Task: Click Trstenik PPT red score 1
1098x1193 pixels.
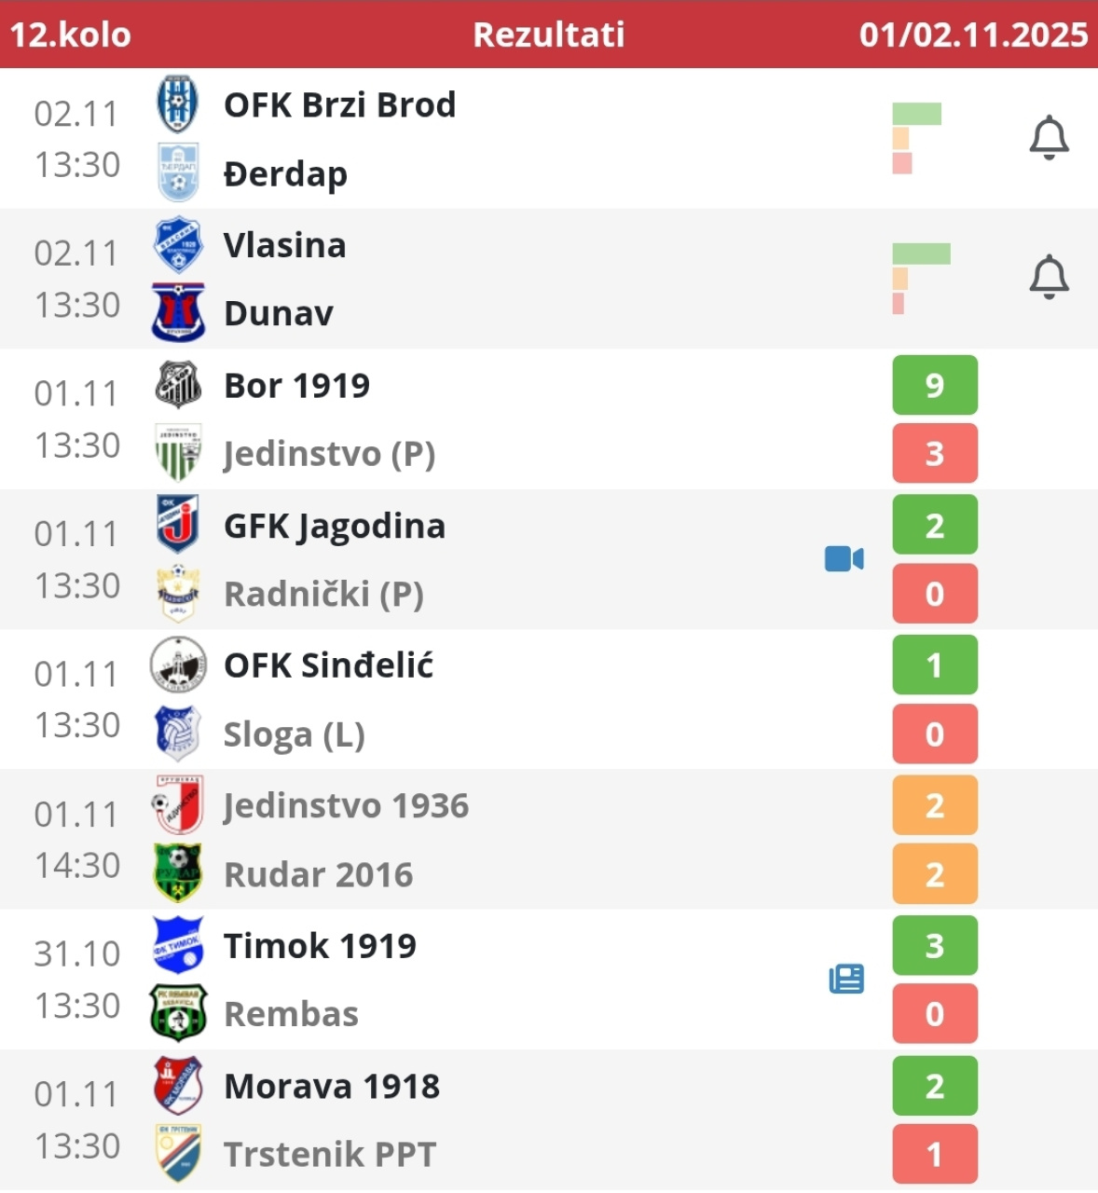Action: [x=934, y=1155]
